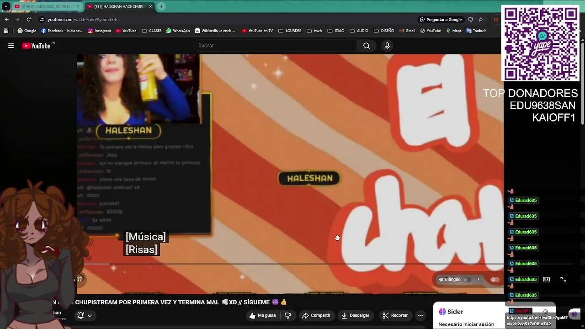
Task: Open the WhatsApp bookmark
Action: click(178, 31)
